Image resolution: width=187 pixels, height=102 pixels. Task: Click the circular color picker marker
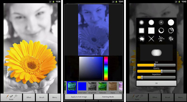tap(93, 58)
